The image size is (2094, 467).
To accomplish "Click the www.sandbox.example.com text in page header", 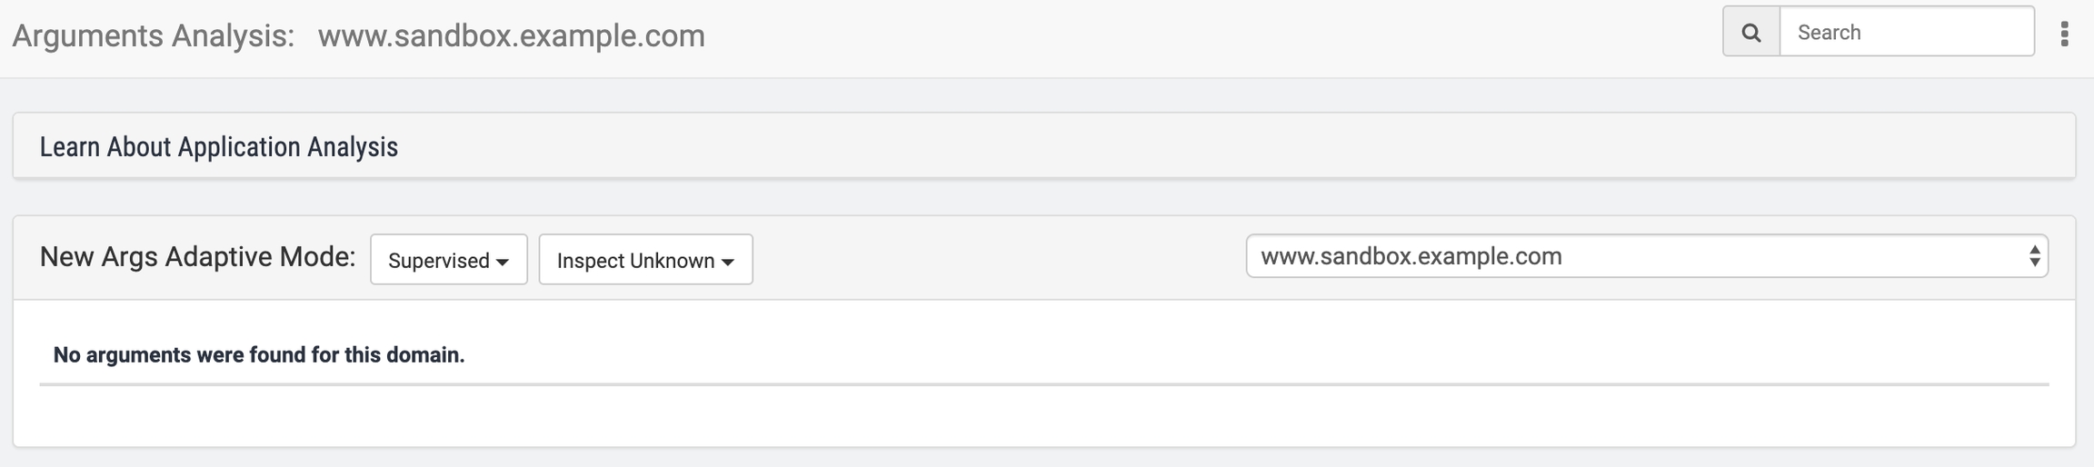I will coord(511,35).
